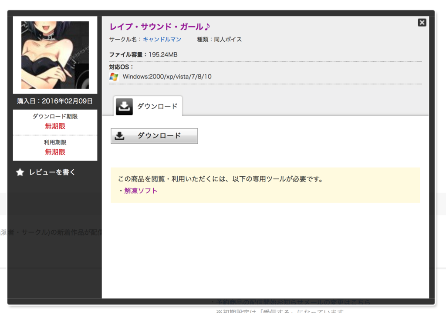This screenshot has height=313, width=446.
Task: Click the star icon beside レビューを書く
Action: (20, 172)
